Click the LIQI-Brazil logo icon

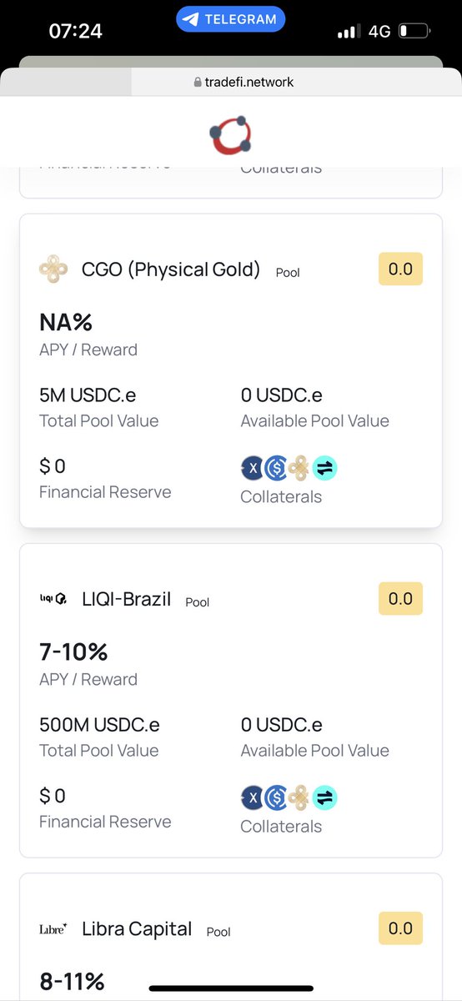(x=53, y=599)
